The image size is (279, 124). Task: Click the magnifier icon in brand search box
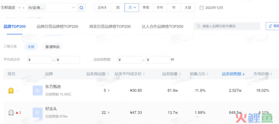pos(199,26)
